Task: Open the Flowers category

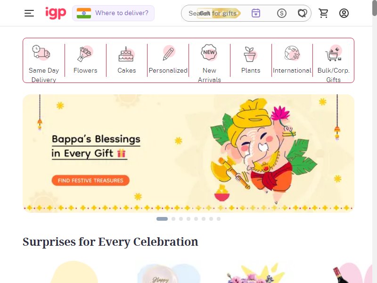Action: (x=85, y=60)
